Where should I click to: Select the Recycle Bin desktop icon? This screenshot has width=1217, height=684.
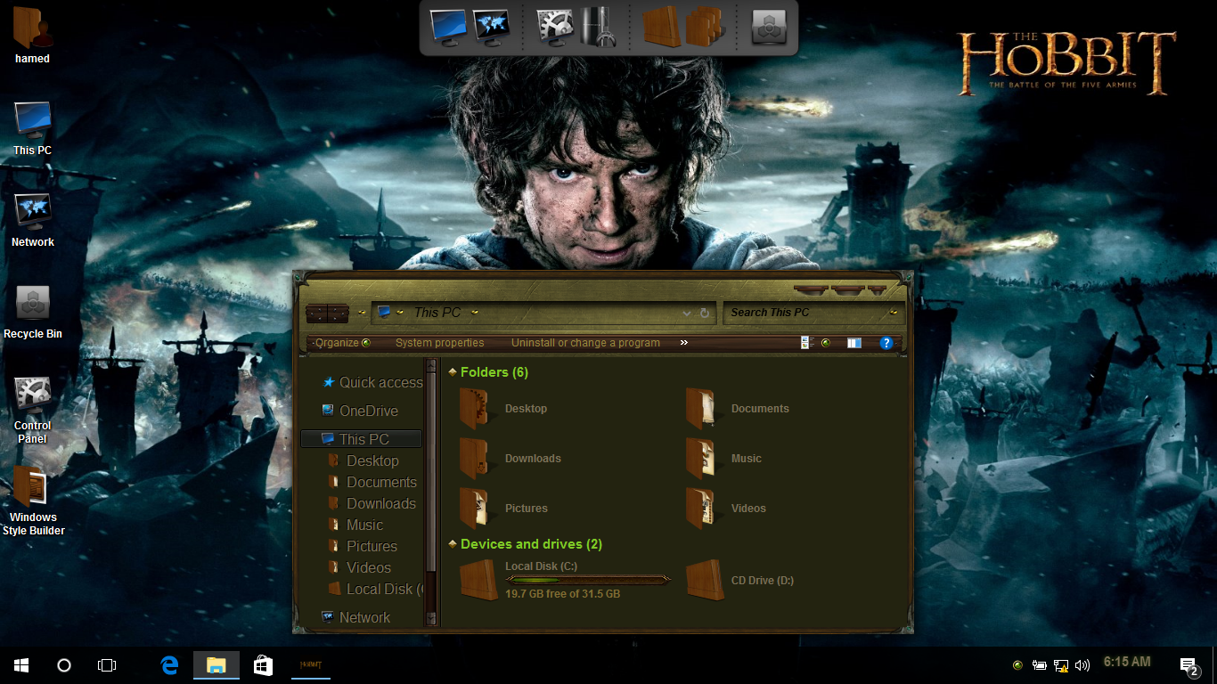33,305
